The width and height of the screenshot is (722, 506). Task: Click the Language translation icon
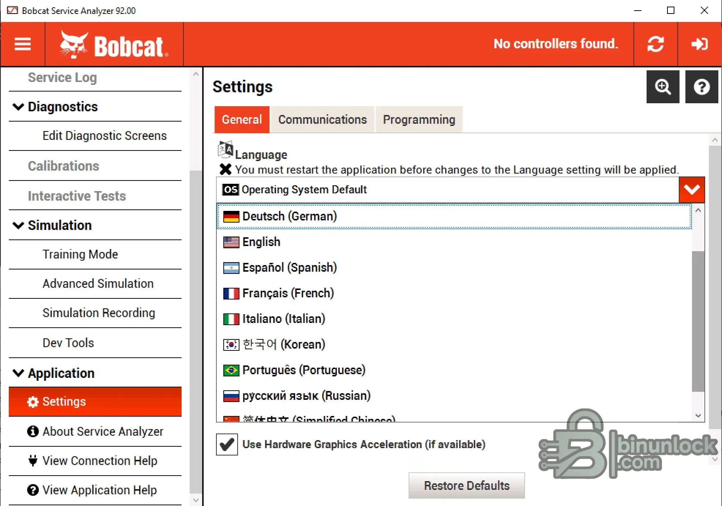pyautogui.click(x=225, y=149)
